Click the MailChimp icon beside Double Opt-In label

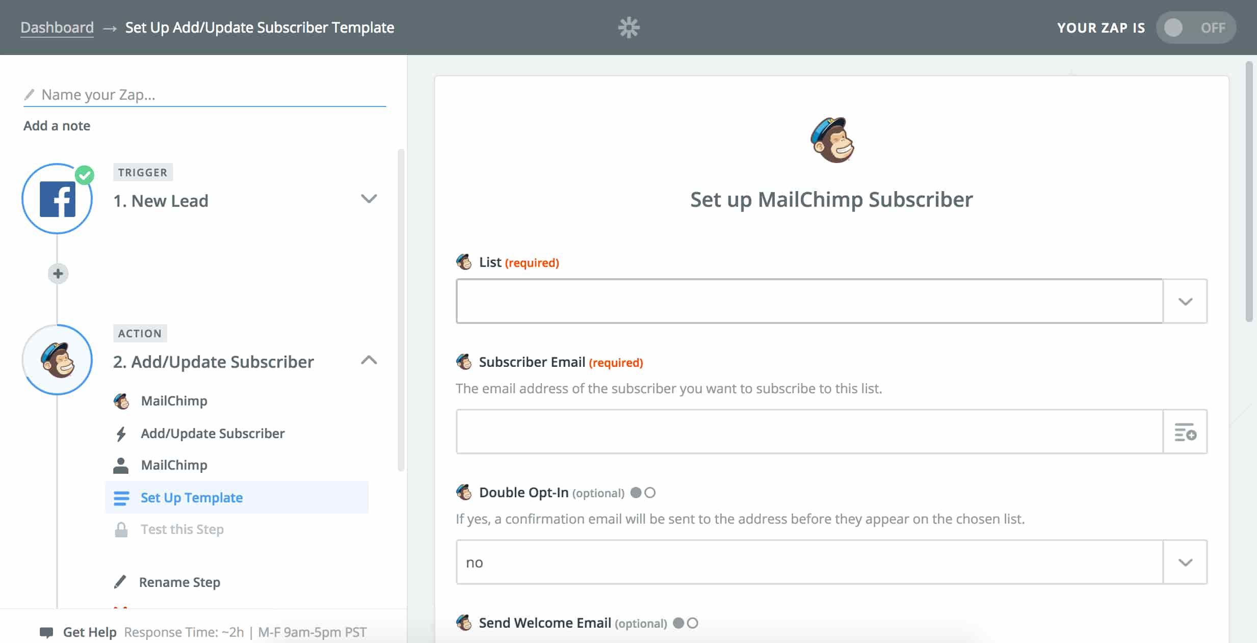pos(464,492)
